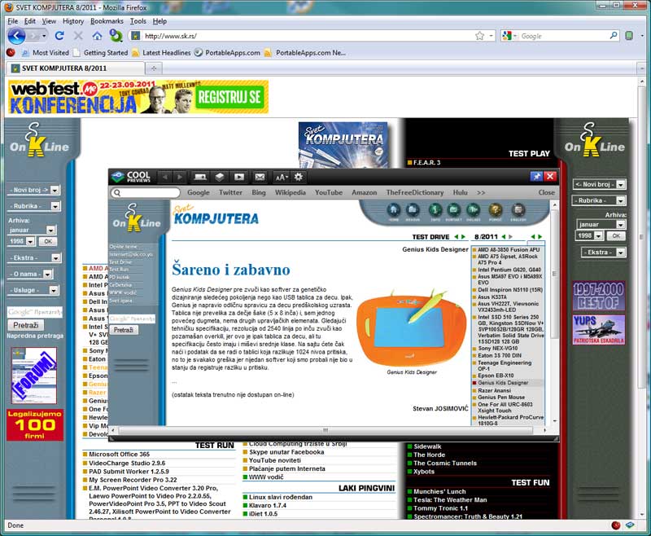Expand the left Novi broj dropdown

point(55,190)
